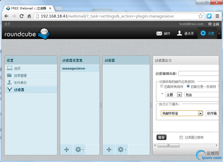Click the folder icon next to 目录管理
This screenshot has height=162, width=223.
point(9,75)
